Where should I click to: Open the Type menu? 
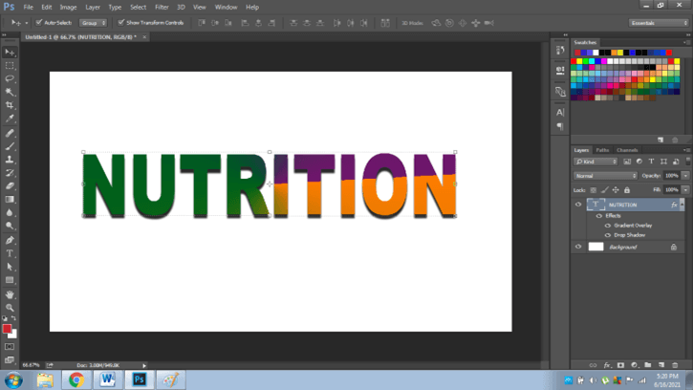tap(115, 7)
